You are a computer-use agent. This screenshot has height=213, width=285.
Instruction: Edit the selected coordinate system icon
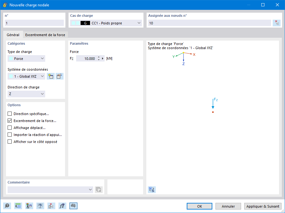point(59,76)
